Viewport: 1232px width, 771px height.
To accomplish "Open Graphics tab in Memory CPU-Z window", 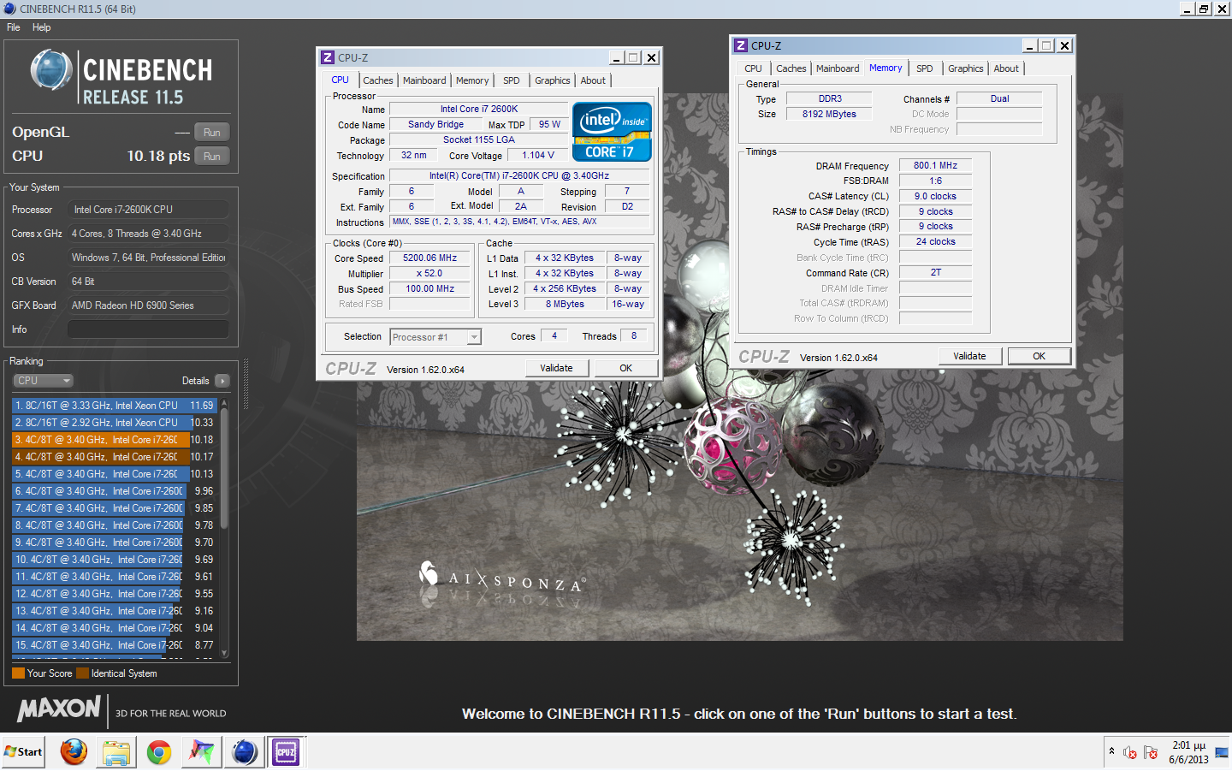I will (966, 68).
